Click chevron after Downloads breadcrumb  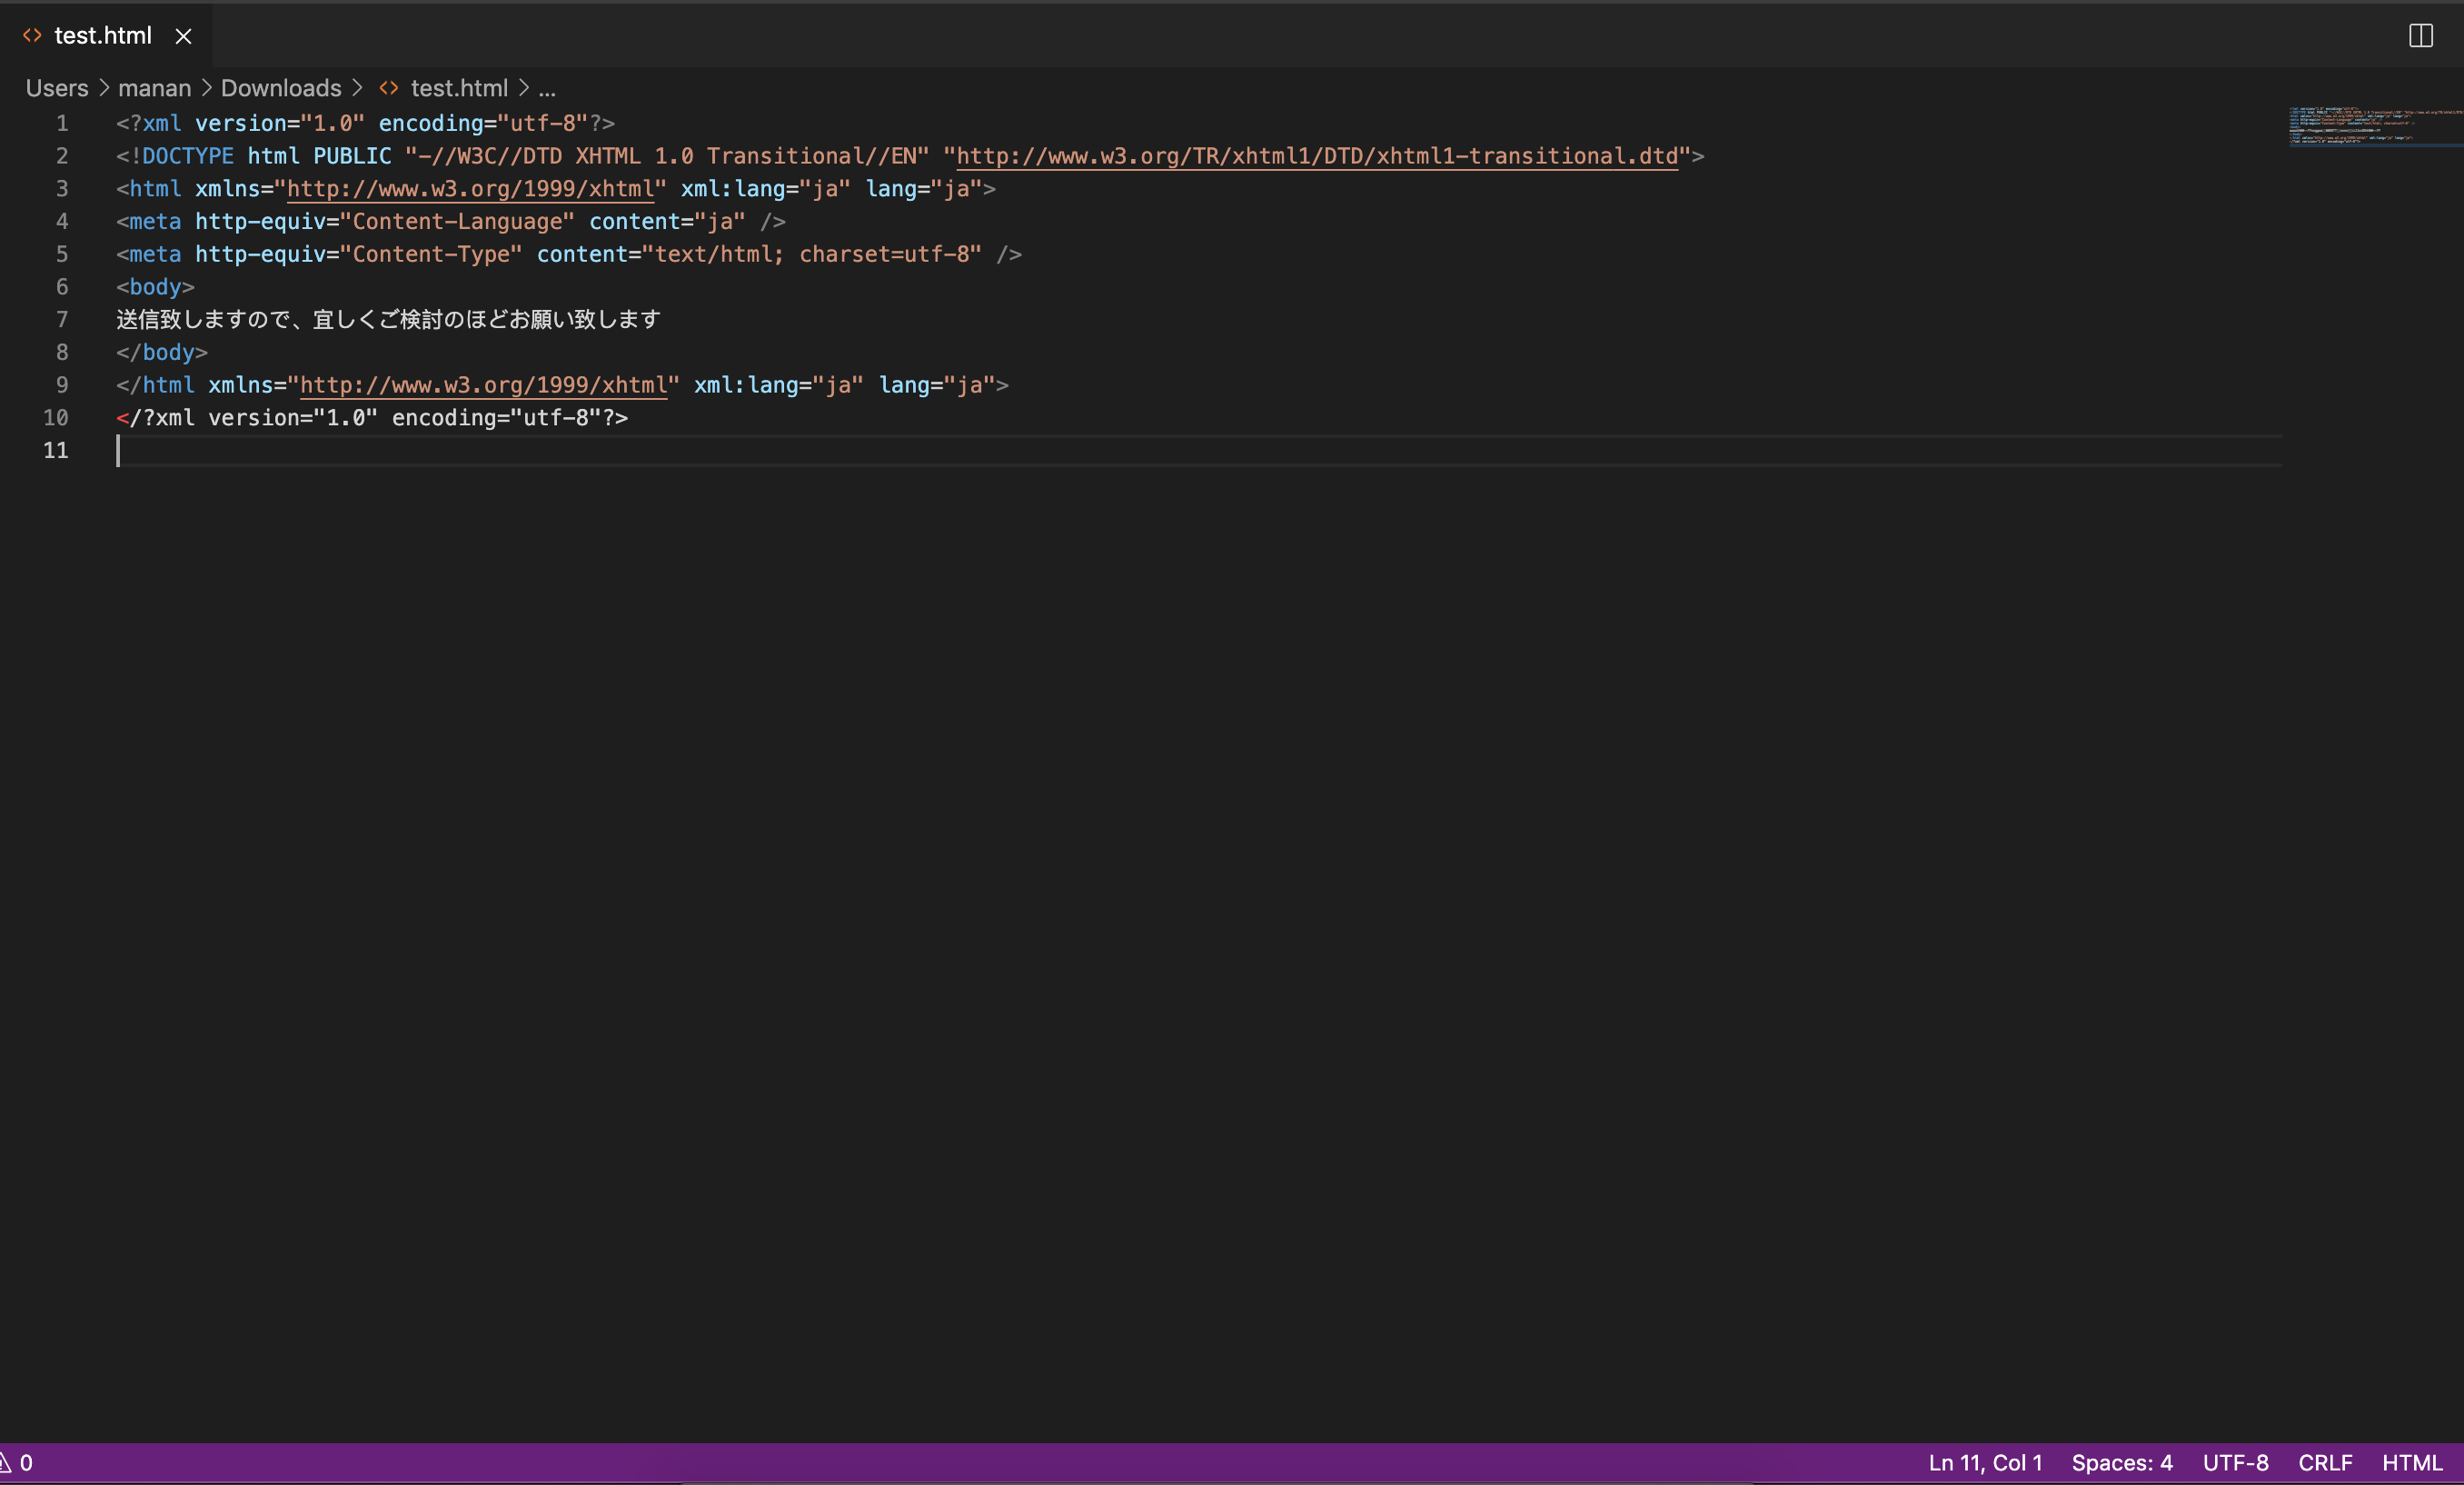[357, 88]
